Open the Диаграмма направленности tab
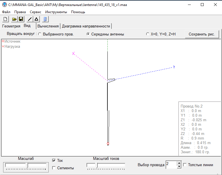This screenshot has height=175, width=222. (x=86, y=26)
